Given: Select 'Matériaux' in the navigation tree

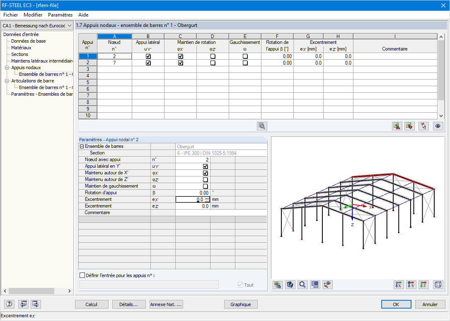Looking at the screenshot, I should 21,48.
